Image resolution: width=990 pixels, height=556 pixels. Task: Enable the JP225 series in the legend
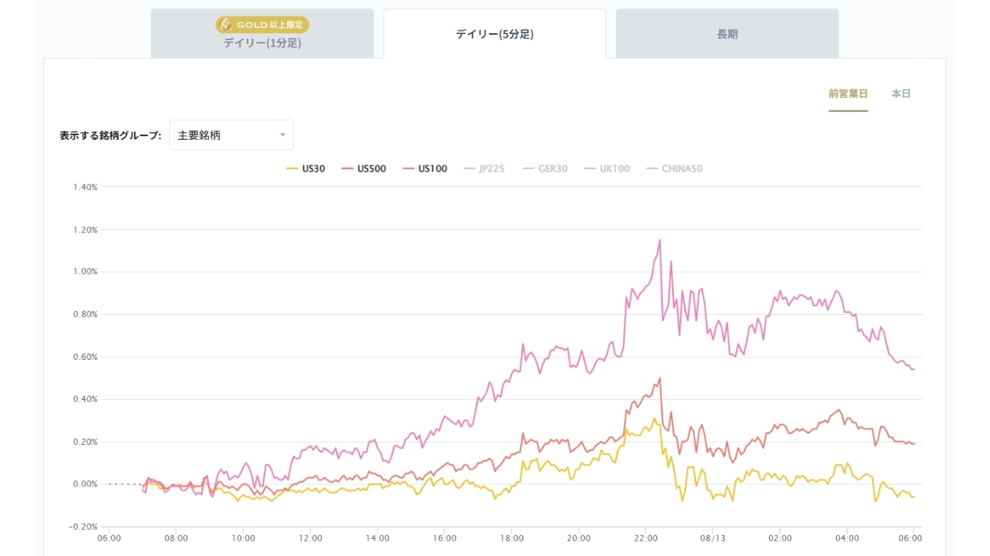tap(484, 169)
